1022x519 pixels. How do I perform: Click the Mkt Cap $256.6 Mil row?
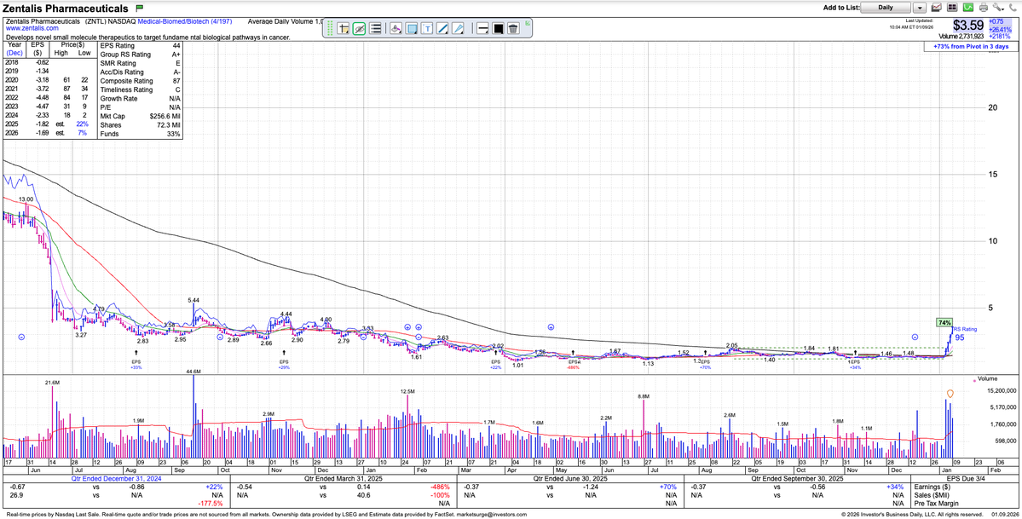[141, 116]
